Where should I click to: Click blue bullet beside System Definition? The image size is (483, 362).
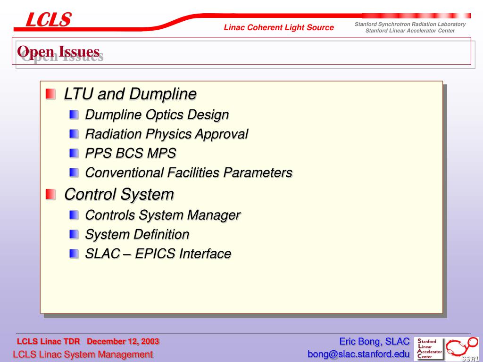tap(74, 235)
